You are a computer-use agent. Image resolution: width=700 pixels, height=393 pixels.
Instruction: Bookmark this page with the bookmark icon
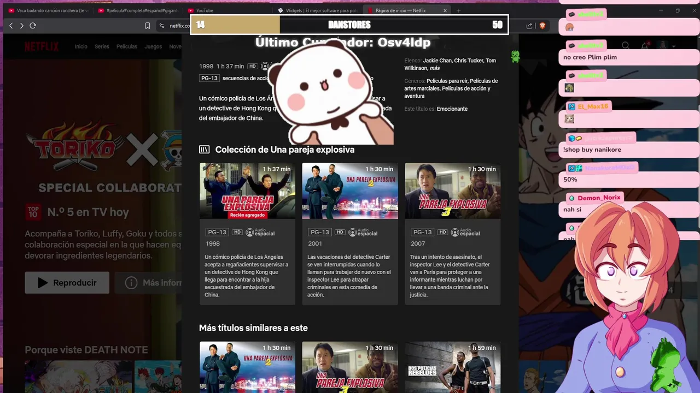click(x=148, y=26)
